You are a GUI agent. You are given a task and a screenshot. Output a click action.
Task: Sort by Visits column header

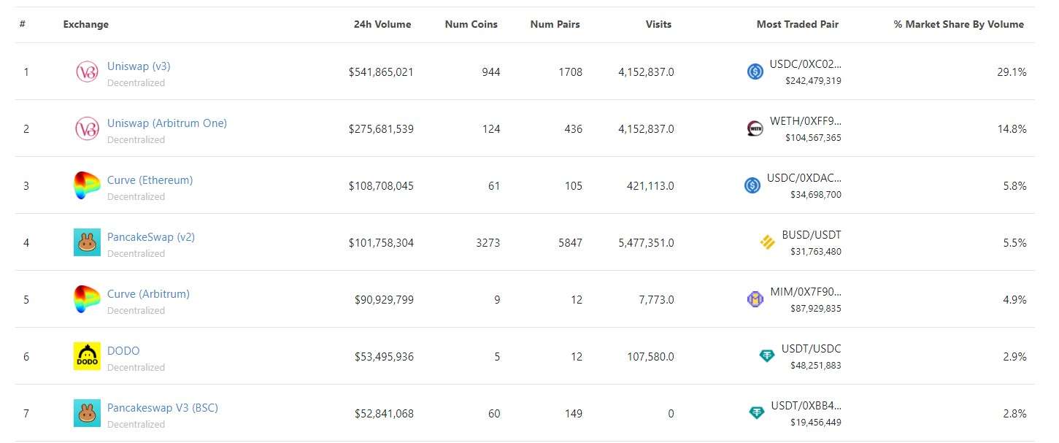click(x=658, y=24)
